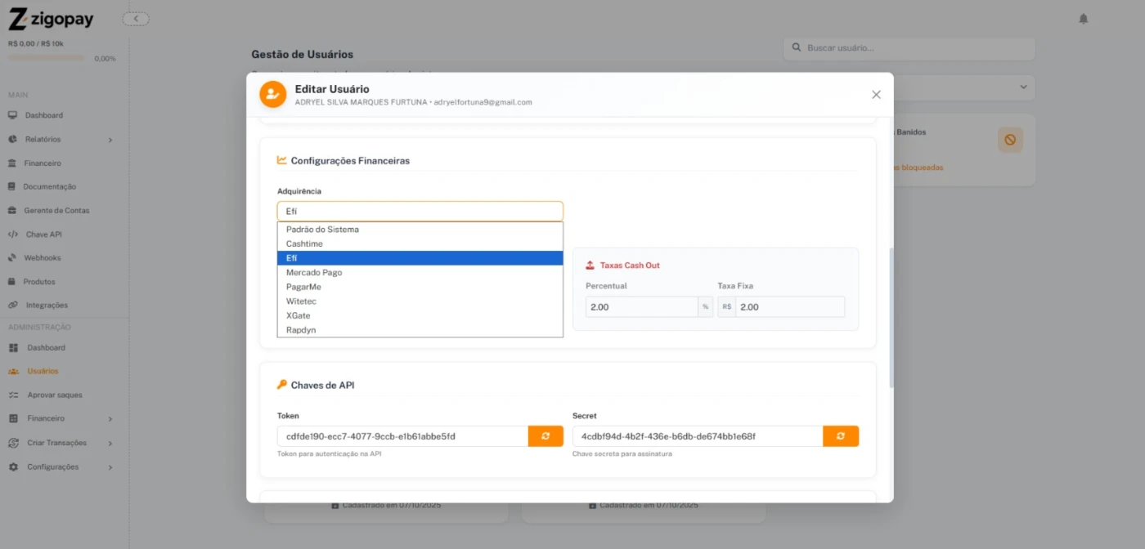Click the regenerate Secret refresh icon
1145x549 pixels.
[x=841, y=436]
